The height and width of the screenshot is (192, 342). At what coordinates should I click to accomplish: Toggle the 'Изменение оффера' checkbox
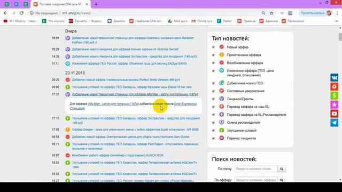(x=213, y=71)
